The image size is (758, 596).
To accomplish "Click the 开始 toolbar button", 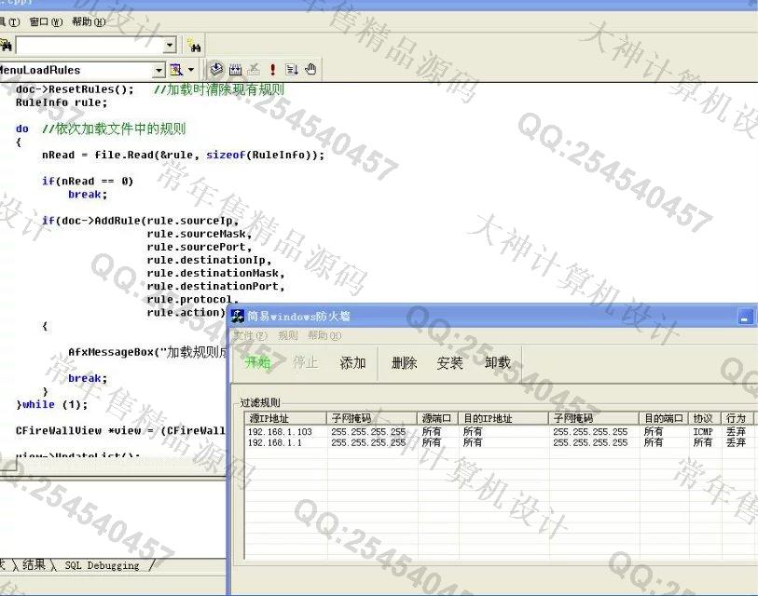I will tap(257, 362).
